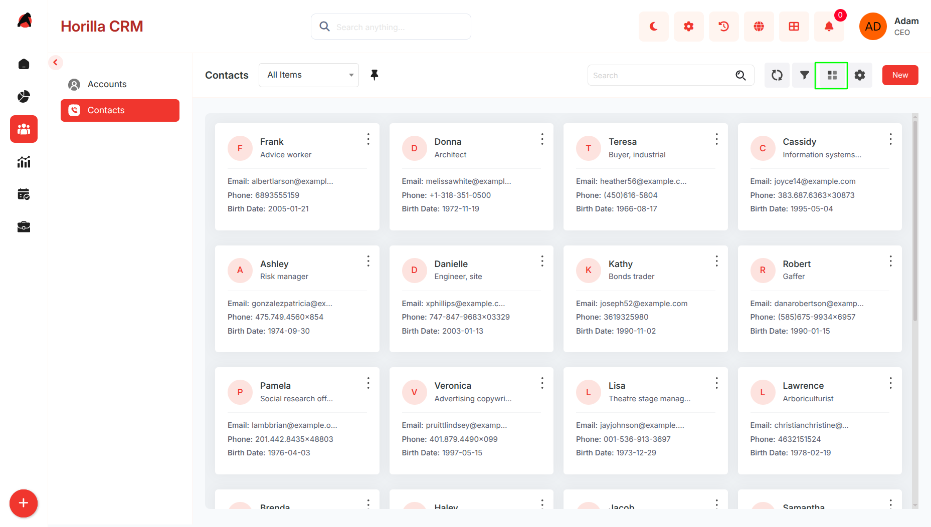Click the red plus quick-add button
The image size is (931, 527).
point(24,503)
